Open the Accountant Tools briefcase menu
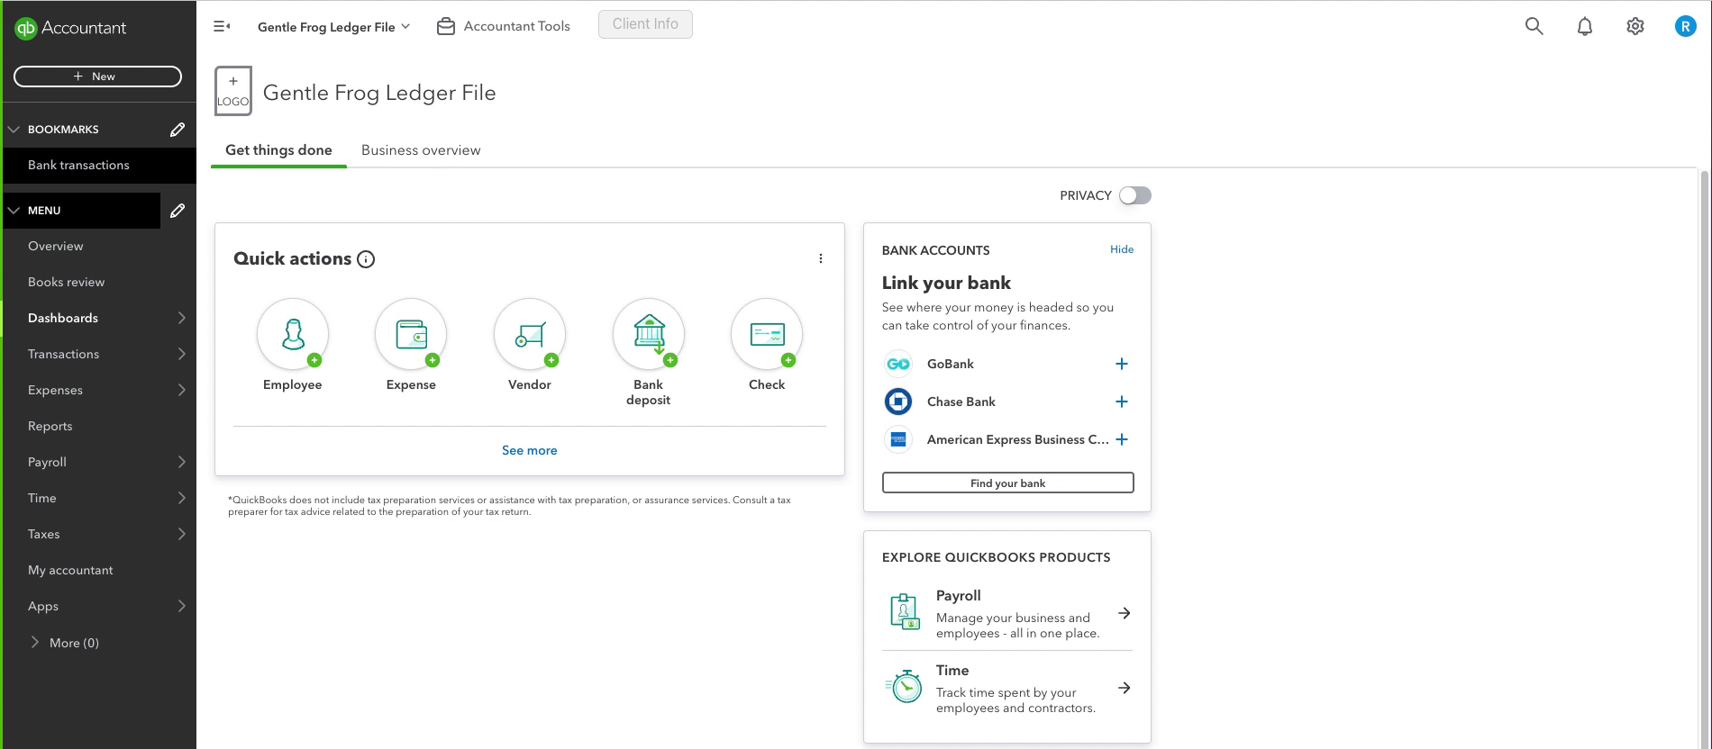The image size is (1712, 749). pyautogui.click(x=503, y=26)
